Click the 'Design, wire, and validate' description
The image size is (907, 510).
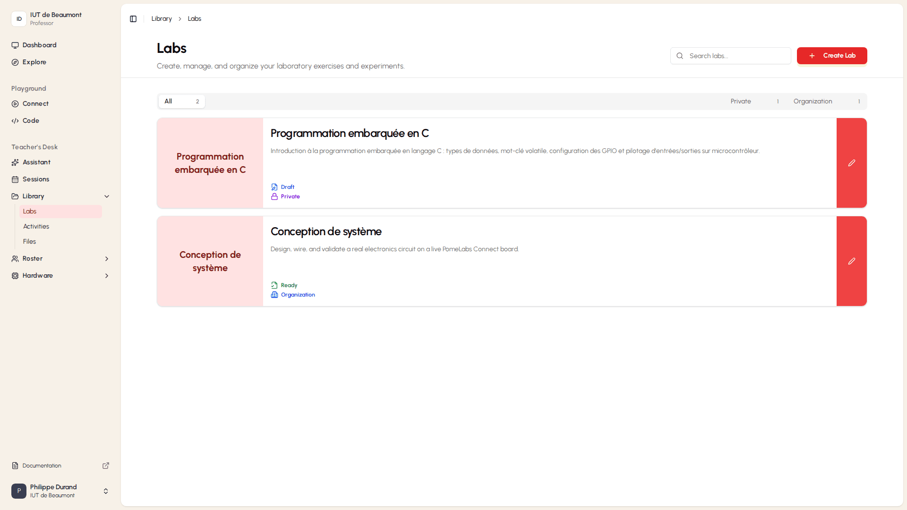pos(394,249)
